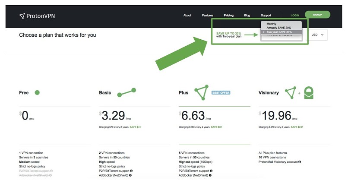Click info icon next to Plus Adblocker (NetShield)
This screenshot has width=348, height=193.
click(x=210, y=175)
